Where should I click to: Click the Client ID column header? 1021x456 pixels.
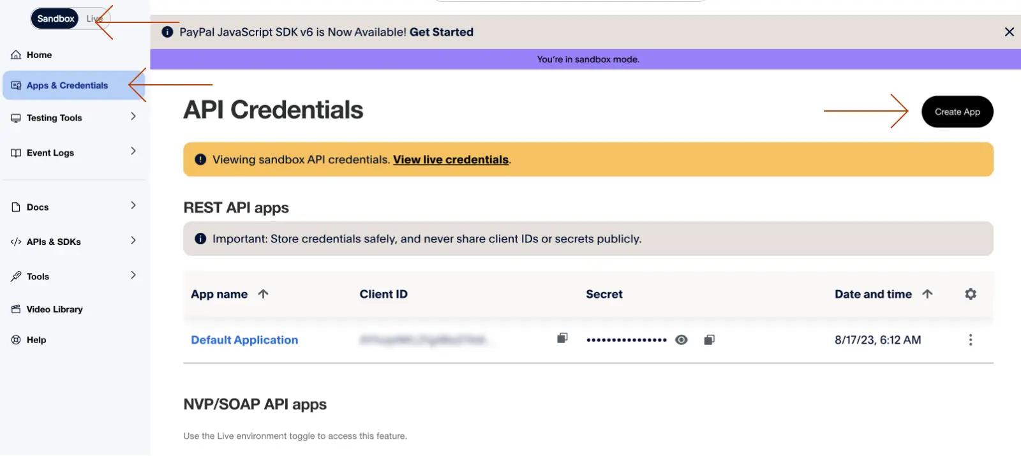pyautogui.click(x=384, y=294)
